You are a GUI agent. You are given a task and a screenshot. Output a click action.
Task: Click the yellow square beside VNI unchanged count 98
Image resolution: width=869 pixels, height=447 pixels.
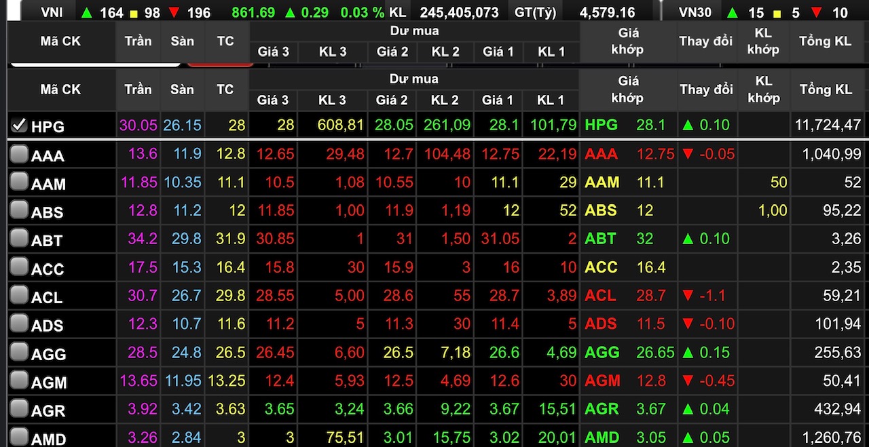[x=134, y=13]
